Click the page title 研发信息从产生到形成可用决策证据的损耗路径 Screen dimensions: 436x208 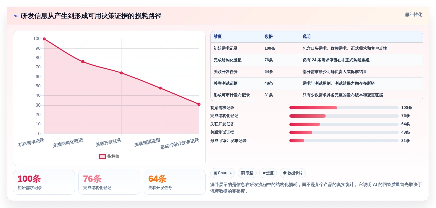coord(91,16)
